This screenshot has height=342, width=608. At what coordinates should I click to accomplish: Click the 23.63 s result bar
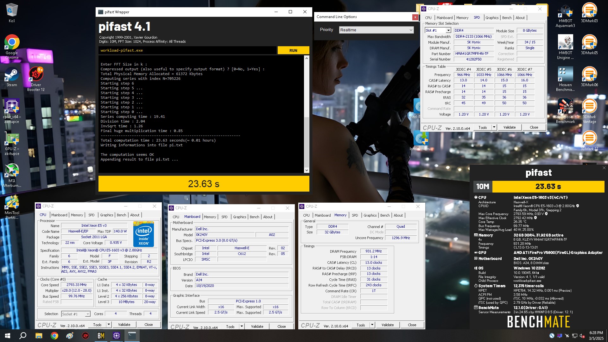204,184
